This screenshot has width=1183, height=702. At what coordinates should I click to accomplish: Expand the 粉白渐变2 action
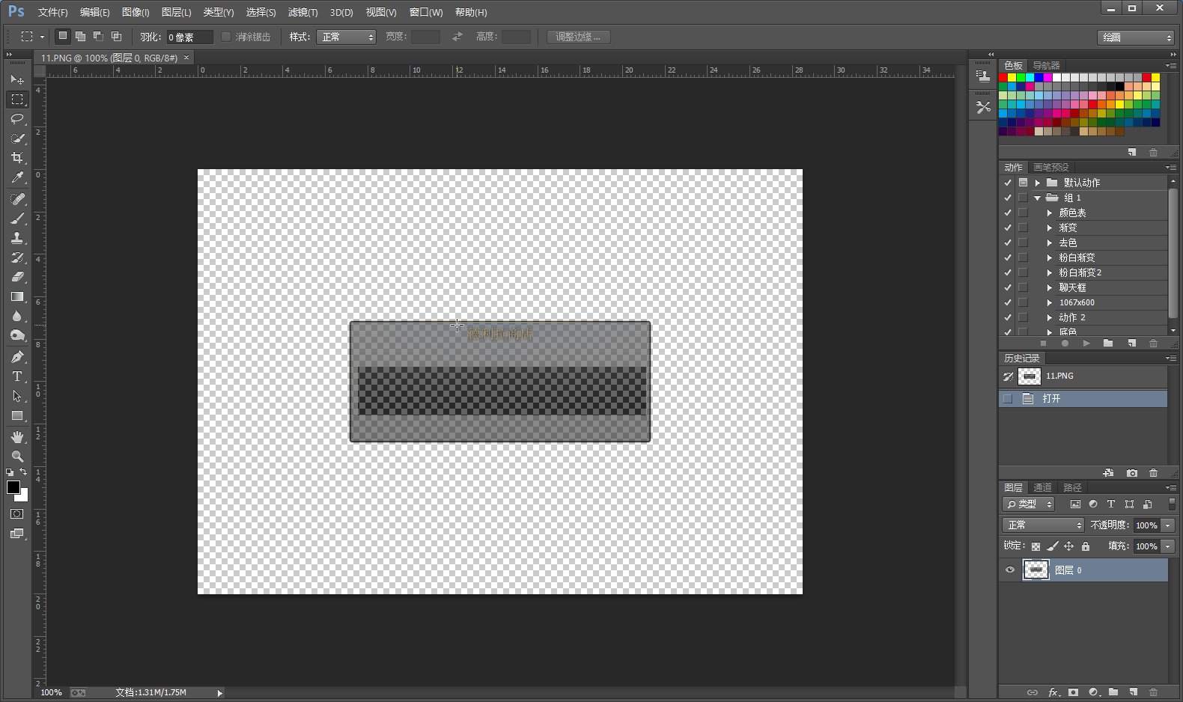coord(1049,272)
